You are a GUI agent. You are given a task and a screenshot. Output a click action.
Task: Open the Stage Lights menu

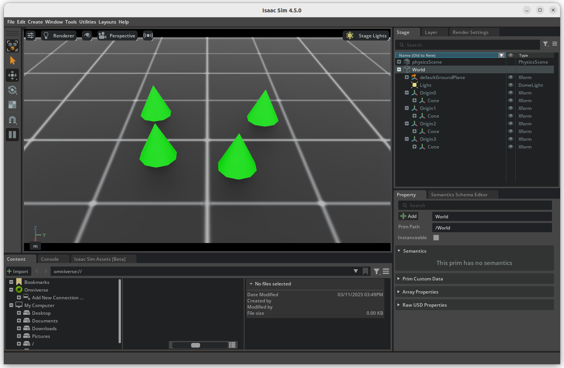(366, 35)
